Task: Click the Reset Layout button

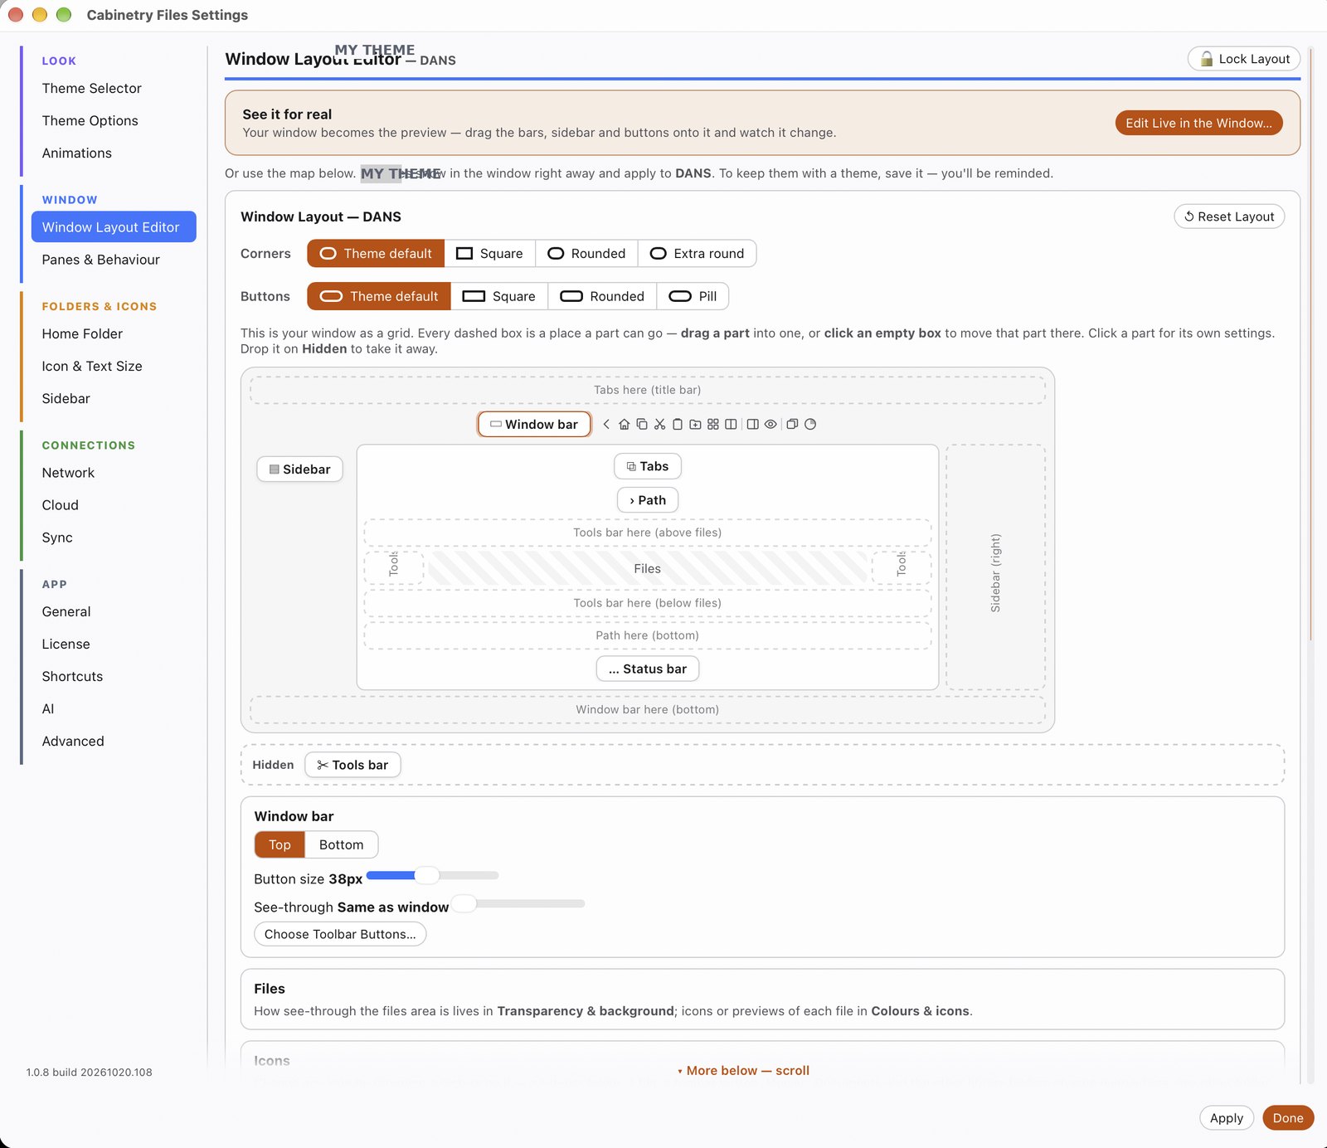Action: click(x=1229, y=216)
